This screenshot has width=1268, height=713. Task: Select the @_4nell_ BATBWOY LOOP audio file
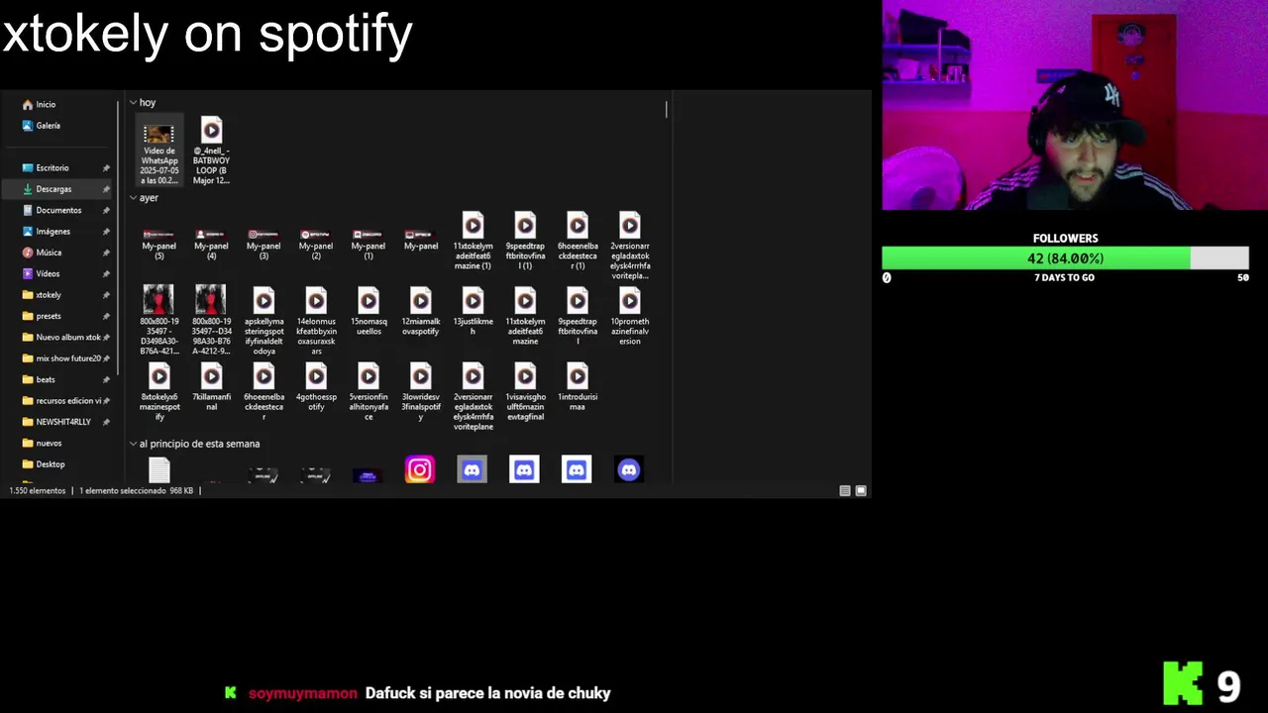pyautogui.click(x=211, y=152)
